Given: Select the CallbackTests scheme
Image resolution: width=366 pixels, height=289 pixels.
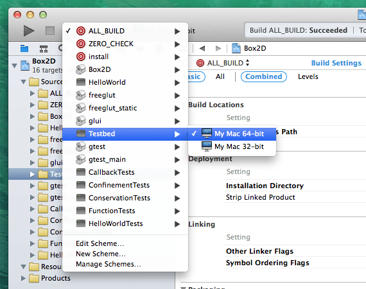Looking at the screenshot, I should [125, 172].
